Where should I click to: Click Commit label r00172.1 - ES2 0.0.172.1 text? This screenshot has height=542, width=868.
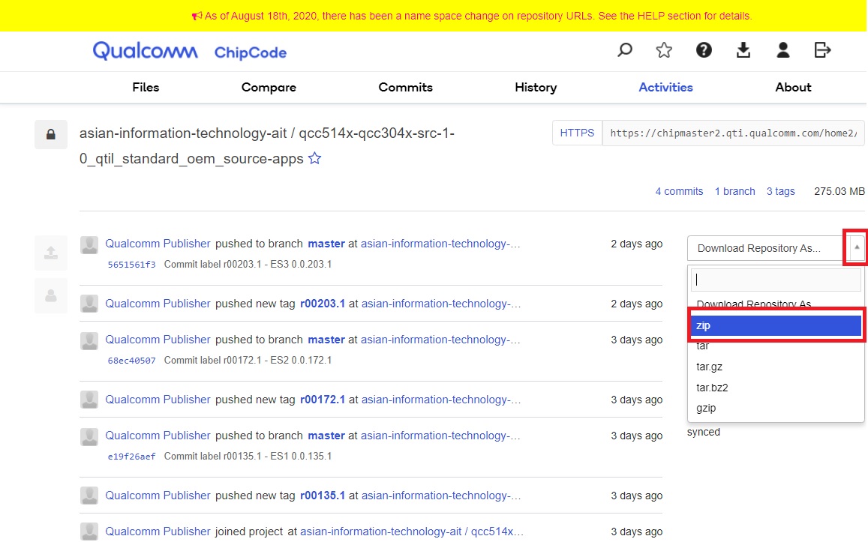248,361
